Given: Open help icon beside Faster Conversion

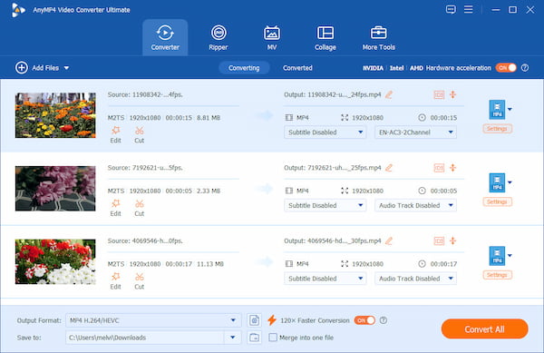Looking at the screenshot, I should point(383,320).
